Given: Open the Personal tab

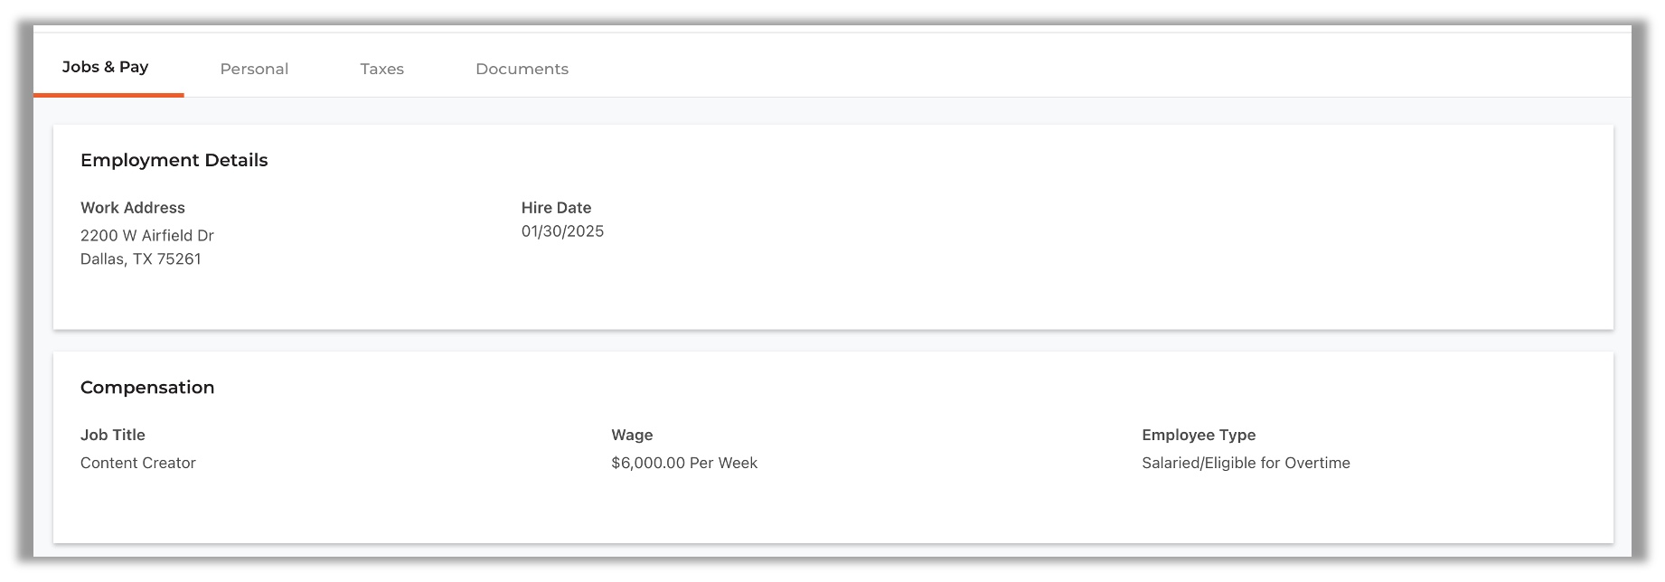Looking at the screenshot, I should [254, 69].
